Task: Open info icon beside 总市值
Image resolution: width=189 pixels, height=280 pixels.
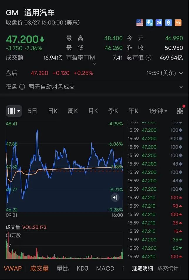Action: click(x=148, y=58)
